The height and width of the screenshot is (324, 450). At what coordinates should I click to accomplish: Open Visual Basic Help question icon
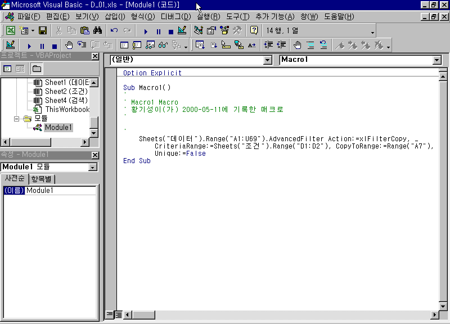(x=254, y=30)
